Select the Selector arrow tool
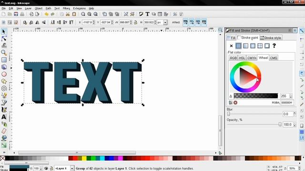The width and height of the screenshot is (305, 171). coord(4,31)
